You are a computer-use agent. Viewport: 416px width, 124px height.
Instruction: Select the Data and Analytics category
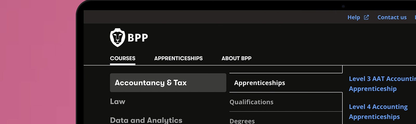(146, 120)
